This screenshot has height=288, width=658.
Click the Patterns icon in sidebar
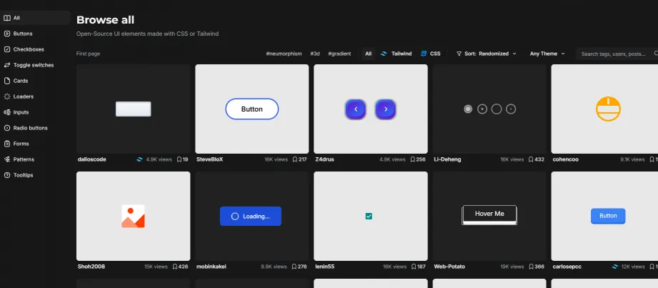click(x=7, y=159)
